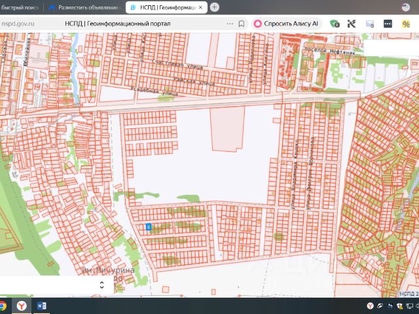The image size is (419, 314).
Task: Click the Chrome icon in taskbar
Action: click(3, 306)
